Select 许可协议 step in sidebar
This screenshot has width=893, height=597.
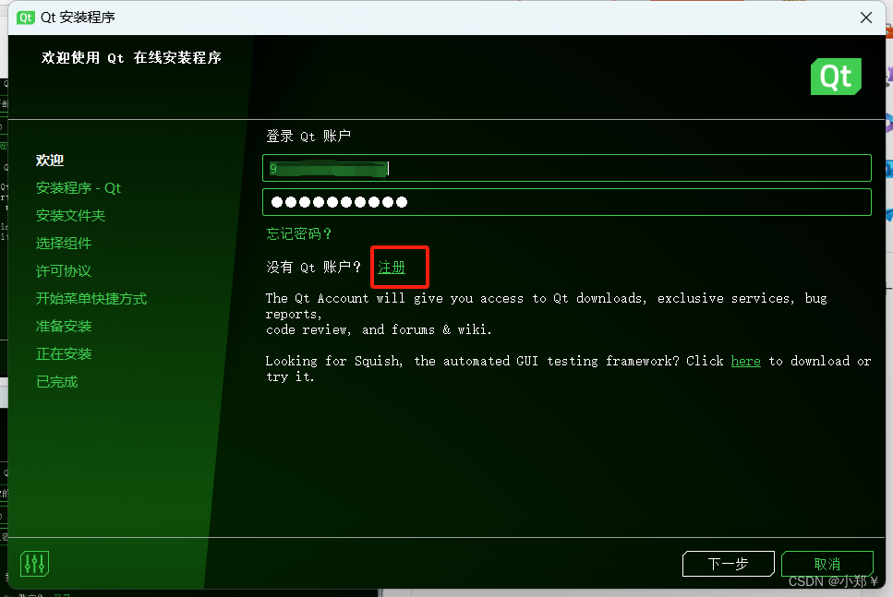click(x=64, y=271)
